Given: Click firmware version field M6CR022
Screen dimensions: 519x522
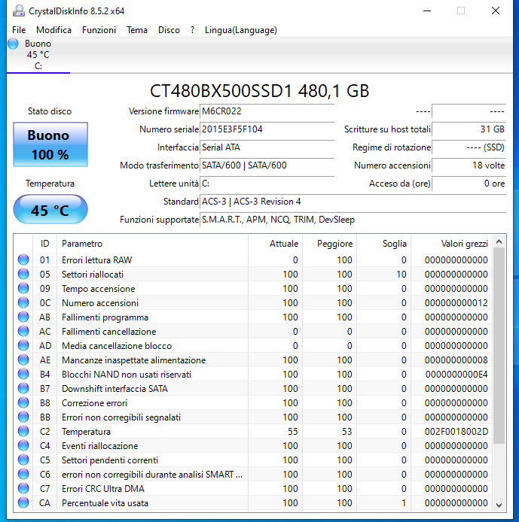Looking at the screenshot, I should click(x=267, y=111).
